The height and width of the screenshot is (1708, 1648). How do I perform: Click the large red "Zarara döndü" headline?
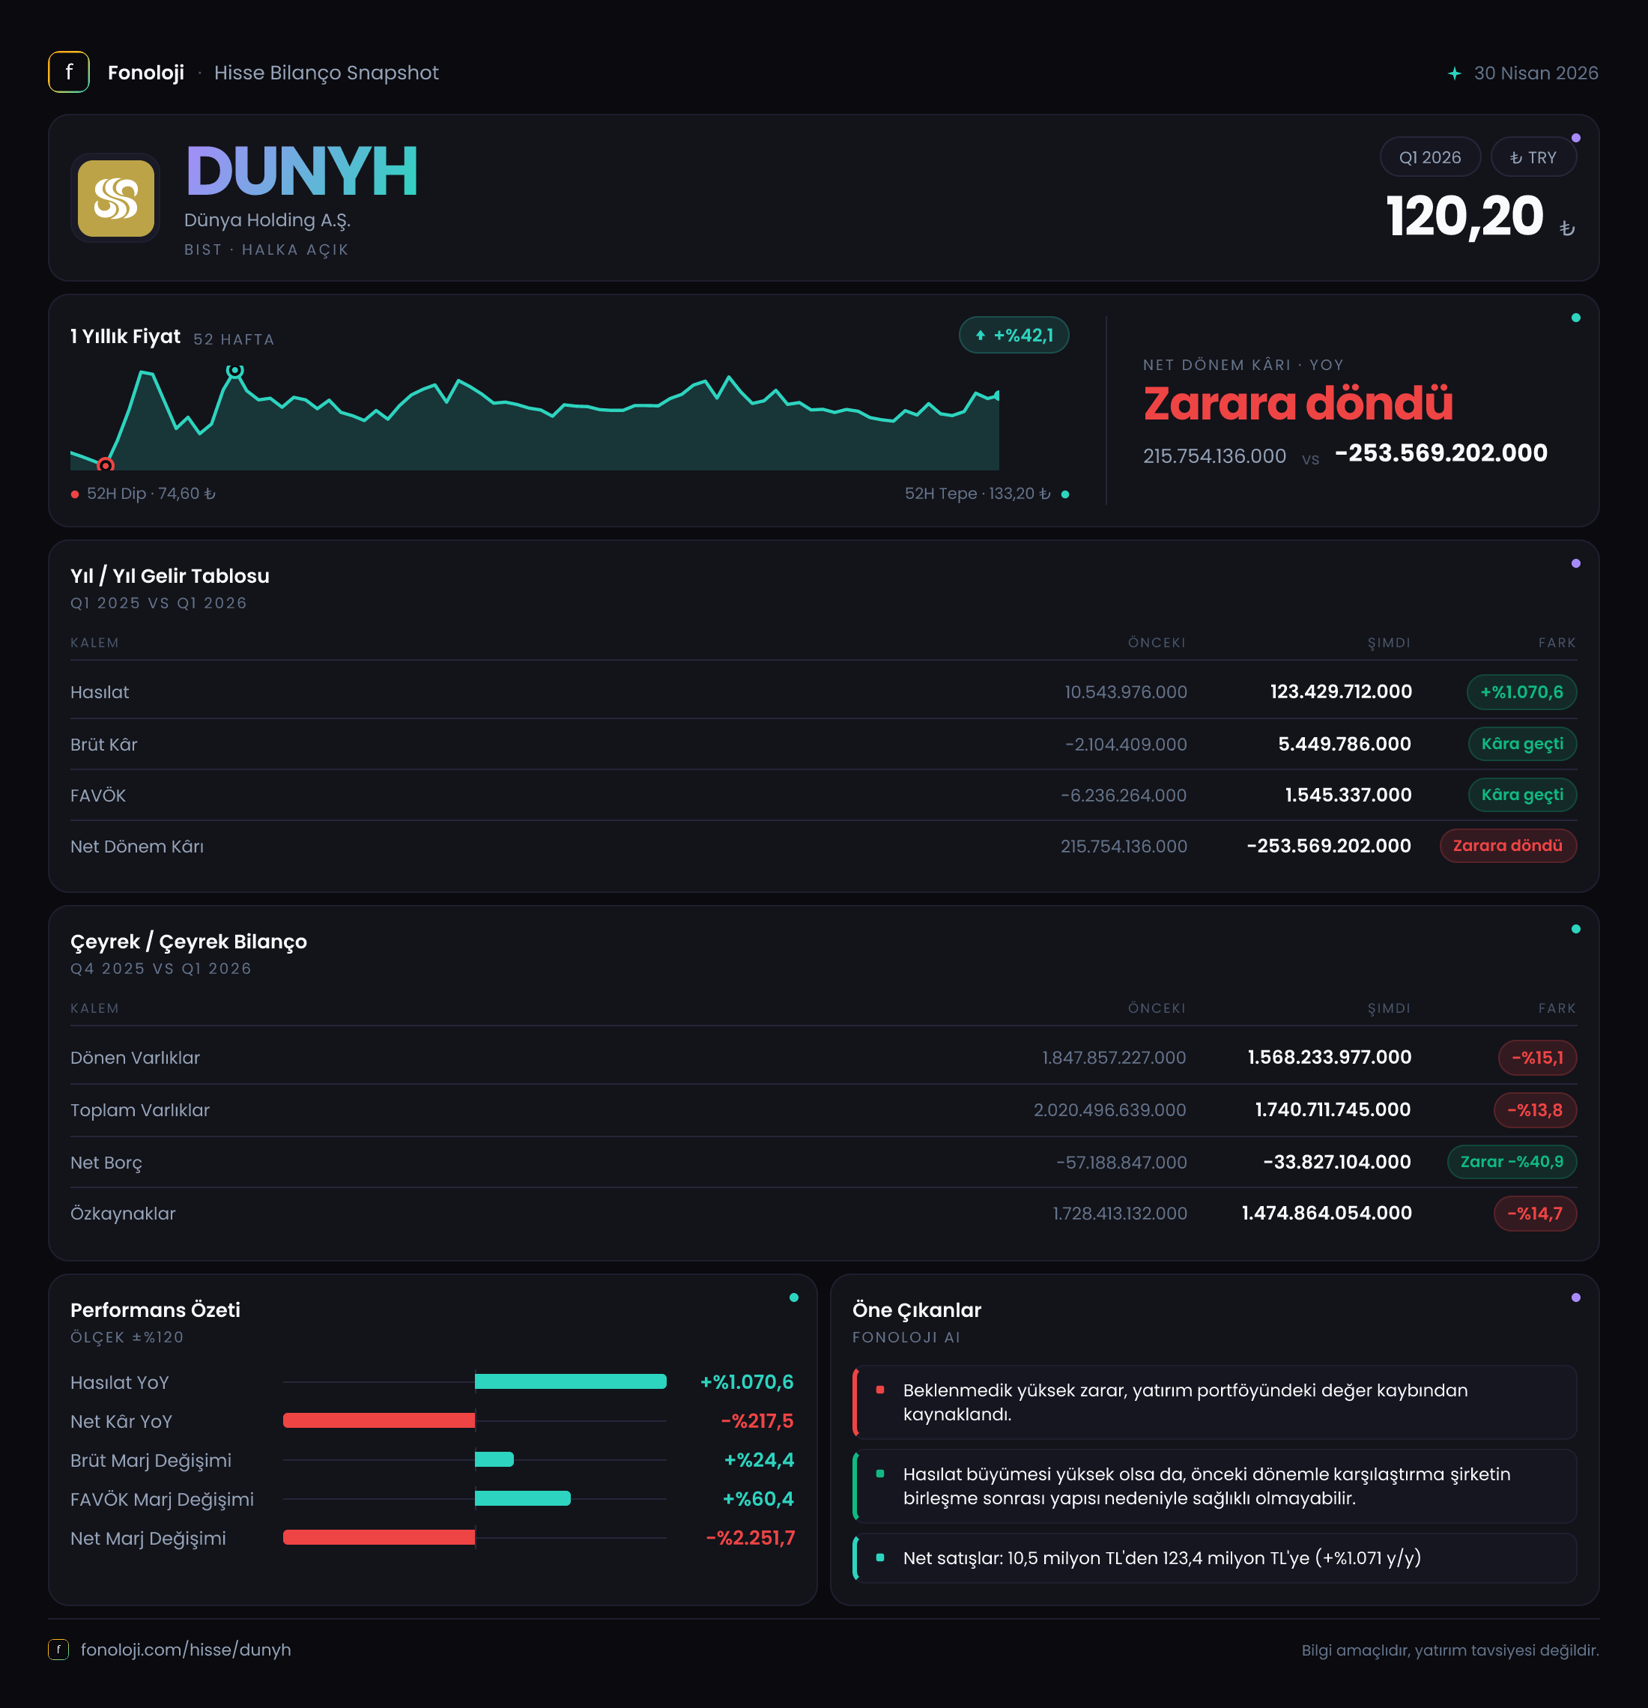1297,404
